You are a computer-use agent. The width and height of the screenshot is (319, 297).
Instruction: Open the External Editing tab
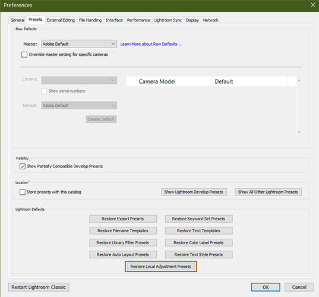[61, 20]
